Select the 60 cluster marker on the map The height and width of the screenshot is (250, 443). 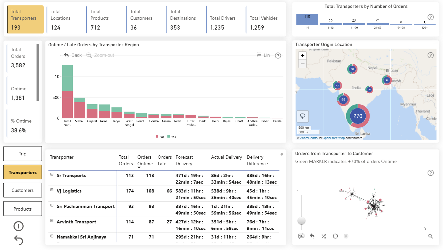(352, 69)
